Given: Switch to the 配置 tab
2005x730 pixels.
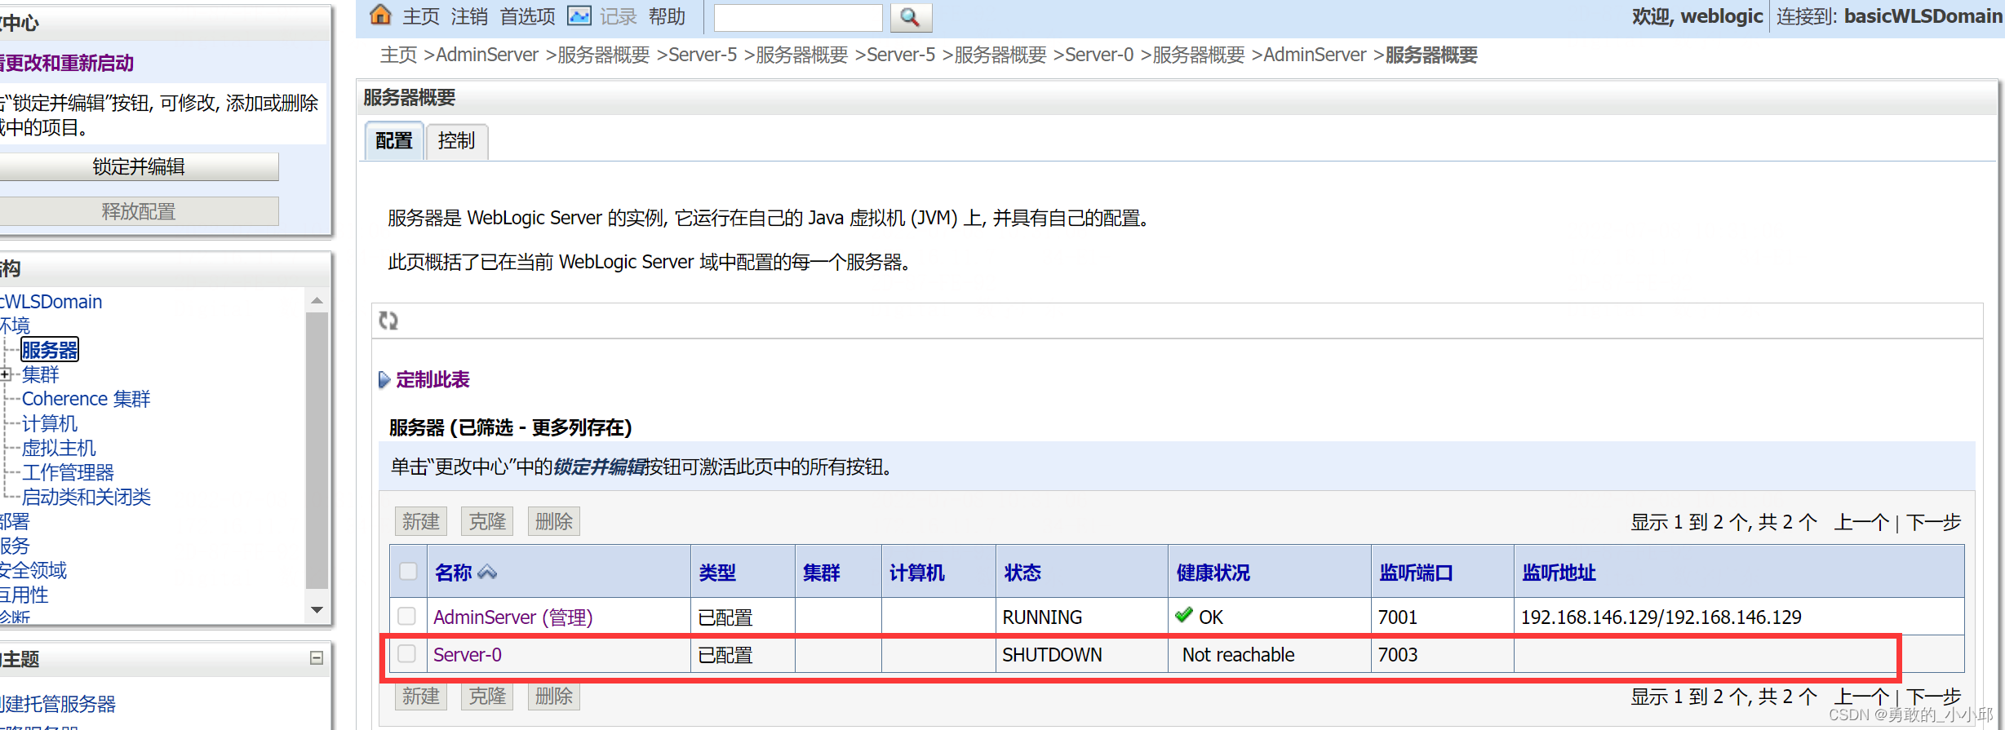Looking at the screenshot, I should coord(394,141).
